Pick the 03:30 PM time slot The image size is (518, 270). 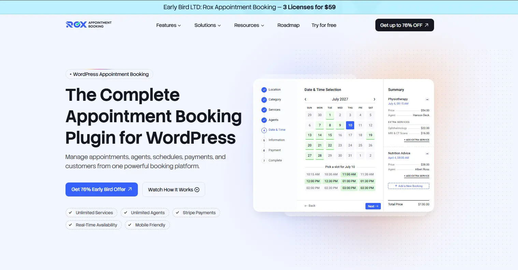point(367,188)
